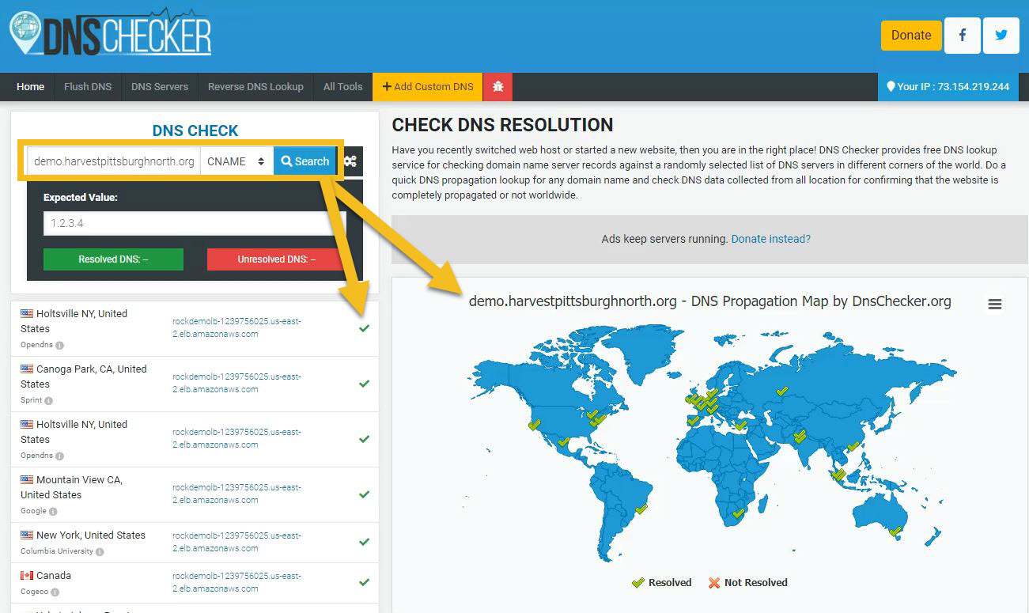Click US flag beside New York
1029x613 pixels.
pyautogui.click(x=27, y=535)
